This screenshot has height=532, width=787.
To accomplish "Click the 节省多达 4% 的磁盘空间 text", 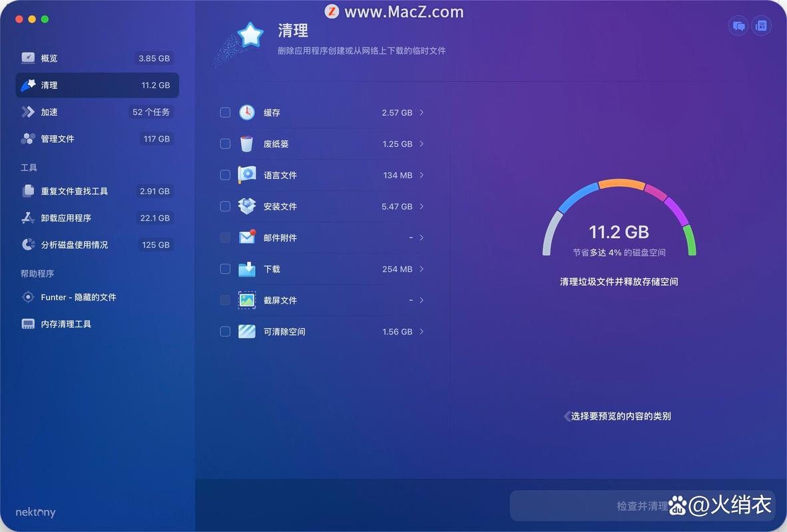I will (x=619, y=252).
